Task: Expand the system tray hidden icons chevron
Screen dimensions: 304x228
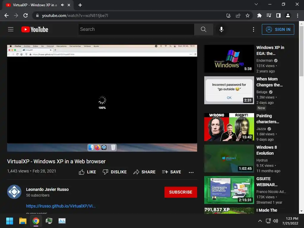Action: [x=260, y=221]
